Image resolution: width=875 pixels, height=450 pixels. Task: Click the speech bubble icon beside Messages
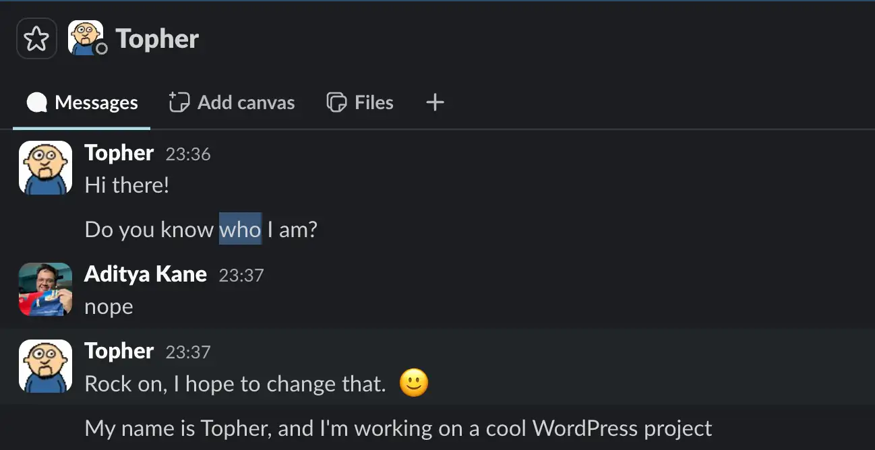click(37, 102)
